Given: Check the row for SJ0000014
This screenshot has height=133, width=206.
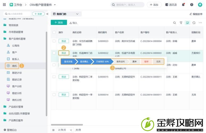Looking at the screenshot, I should pyautogui.click(x=54, y=94).
